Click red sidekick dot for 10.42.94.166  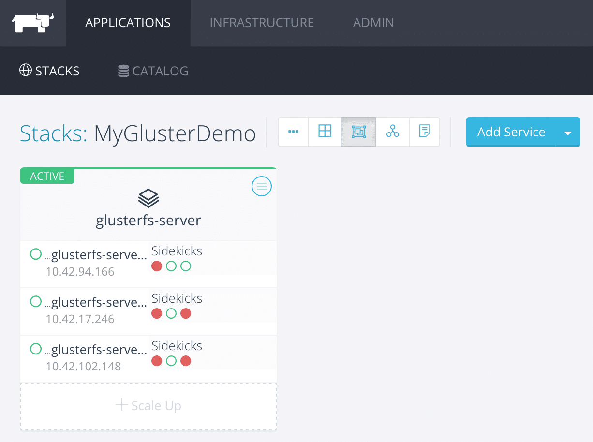pyautogui.click(x=157, y=266)
